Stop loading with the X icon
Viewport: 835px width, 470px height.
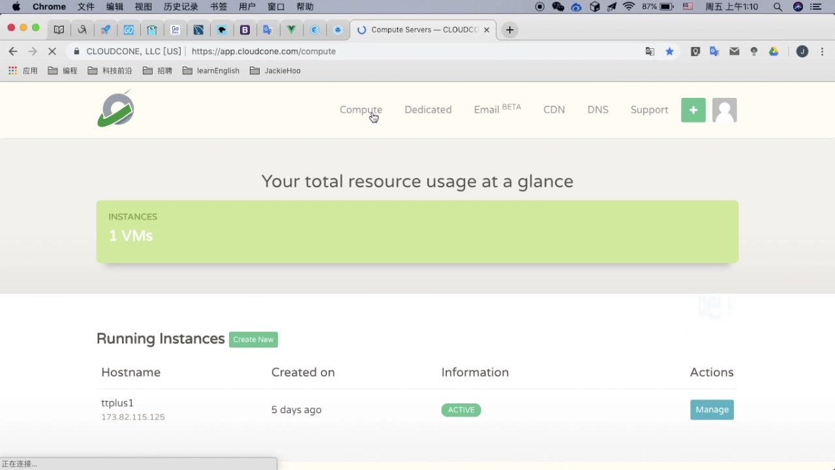click(52, 52)
